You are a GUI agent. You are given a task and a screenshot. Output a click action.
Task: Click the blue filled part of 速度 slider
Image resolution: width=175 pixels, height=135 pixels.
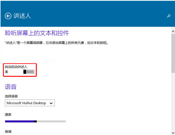(19, 121)
